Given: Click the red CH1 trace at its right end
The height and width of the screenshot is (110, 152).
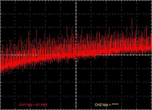Looking at the screenshot, I should tap(151, 48).
